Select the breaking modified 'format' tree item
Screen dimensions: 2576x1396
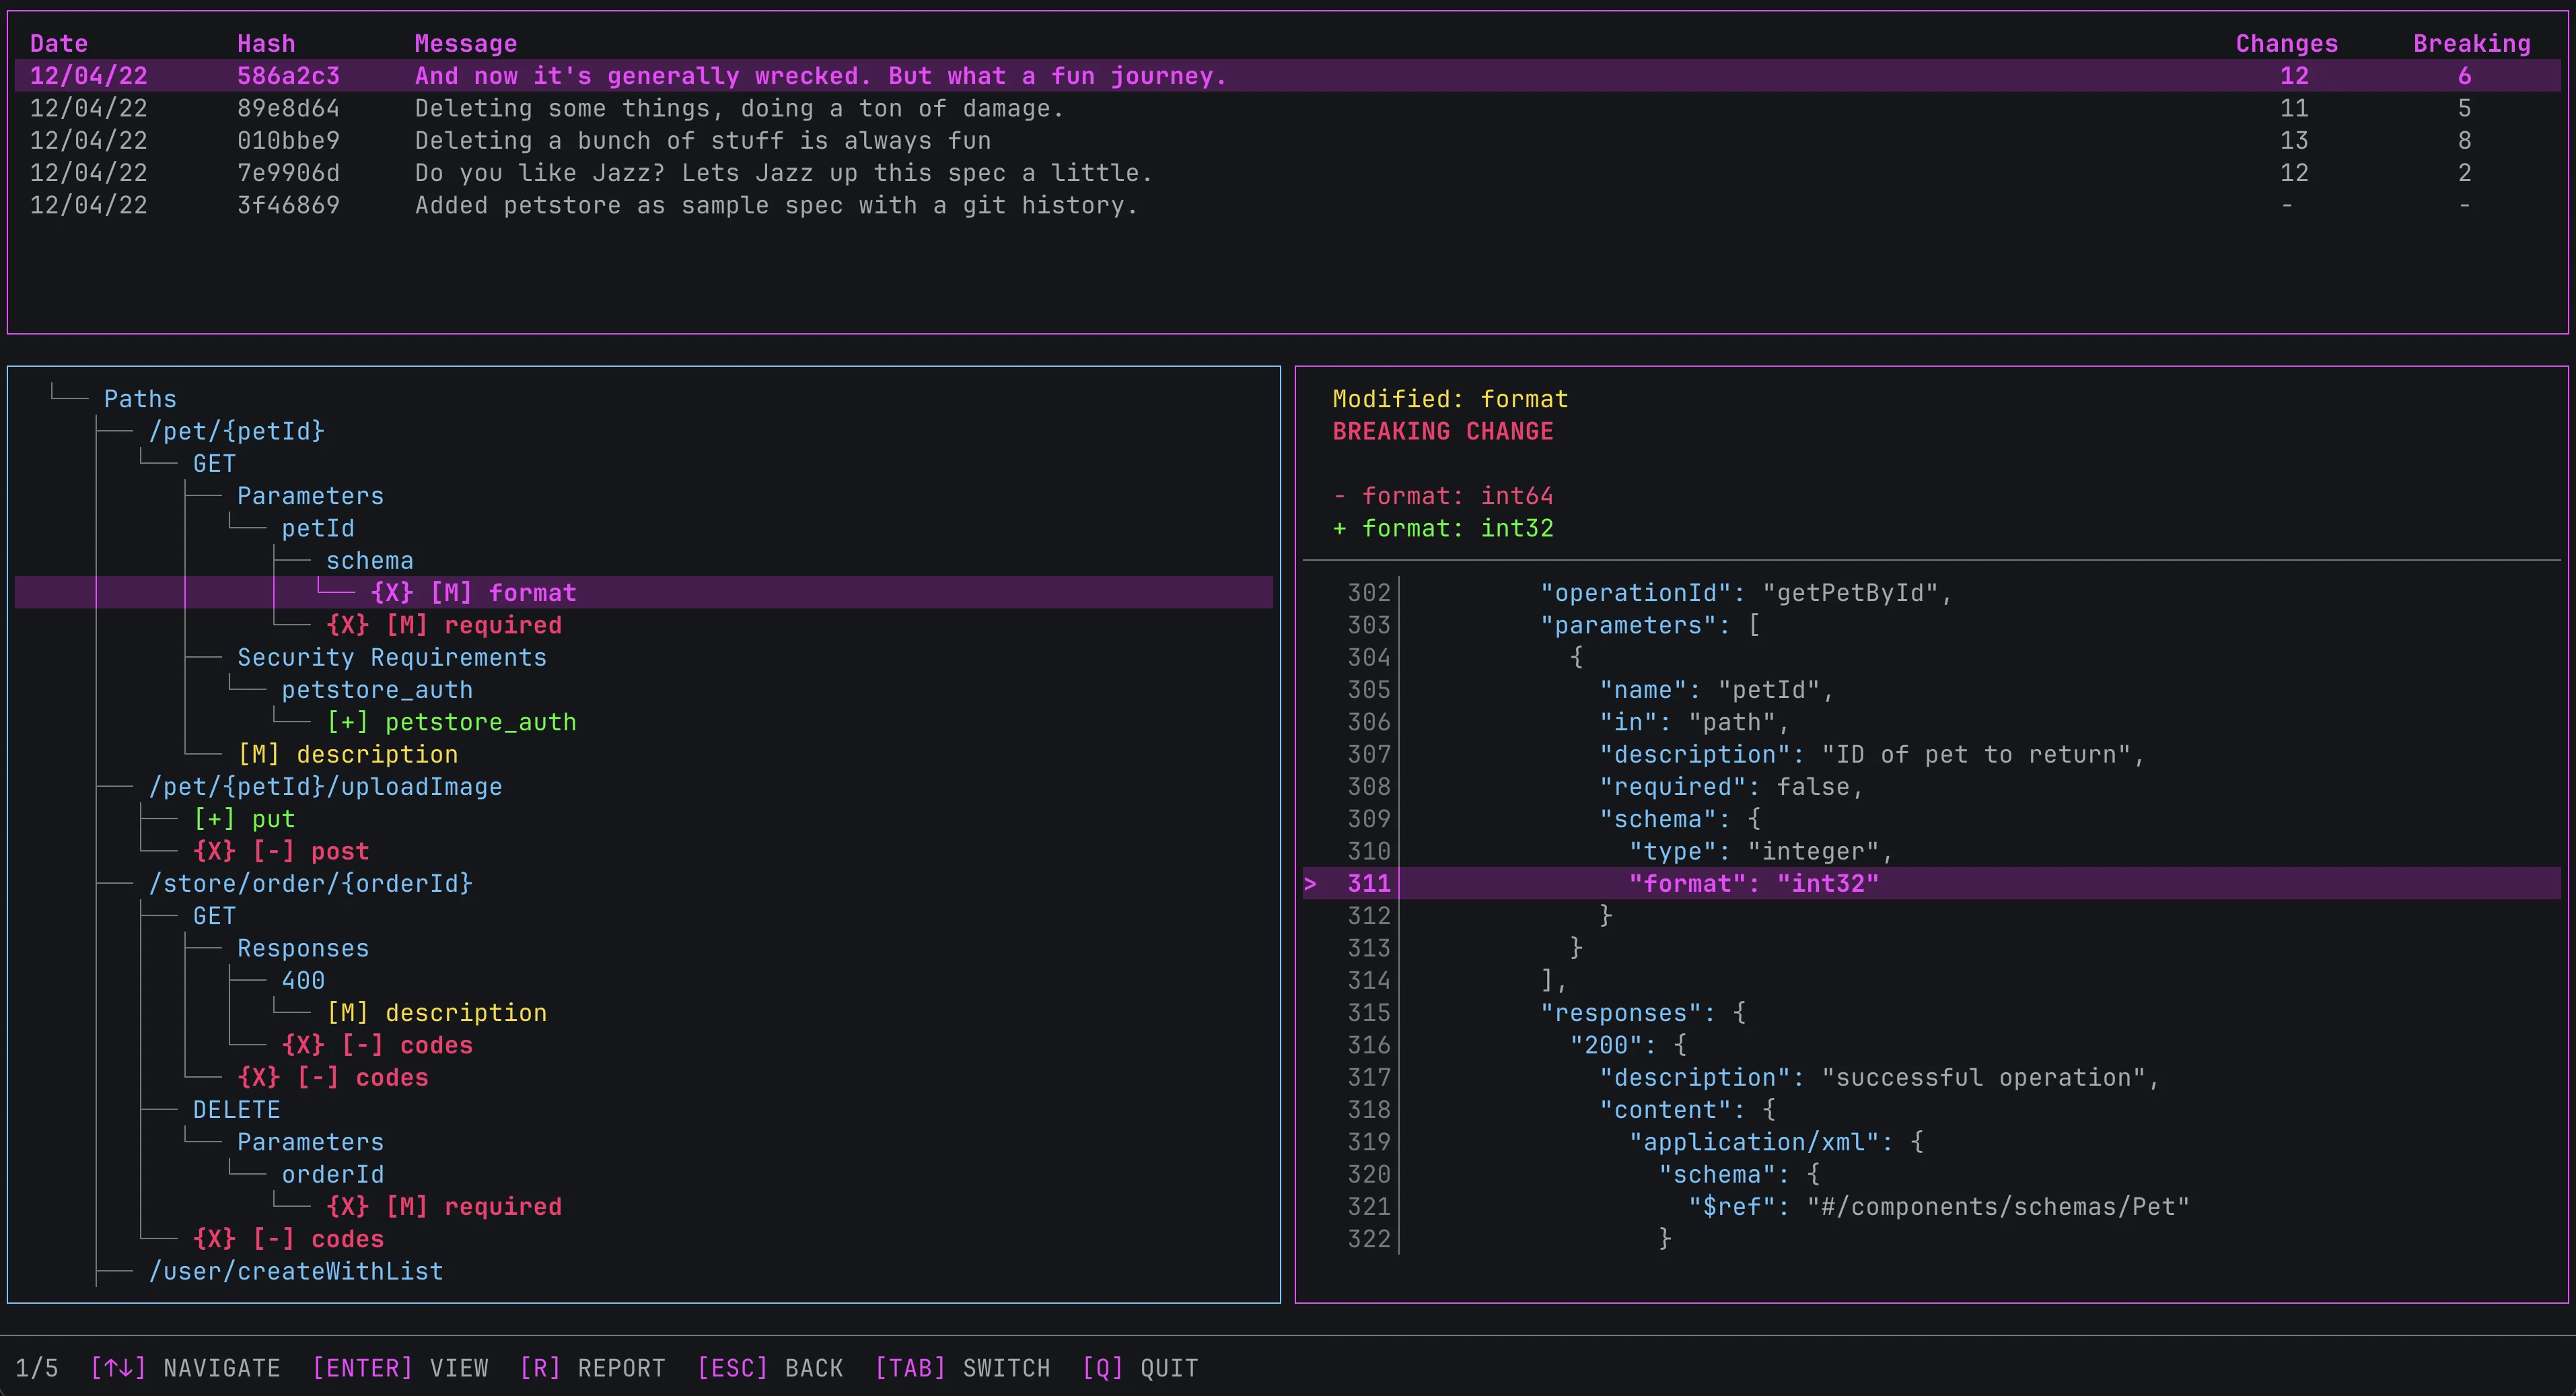tap(473, 593)
